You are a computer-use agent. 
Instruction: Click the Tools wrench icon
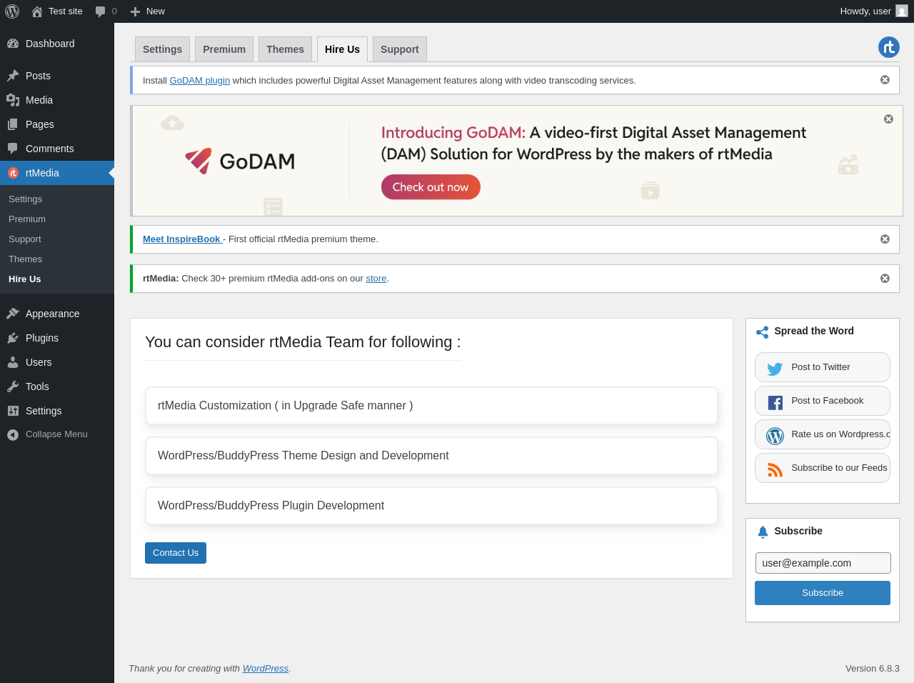tap(13, 387)
